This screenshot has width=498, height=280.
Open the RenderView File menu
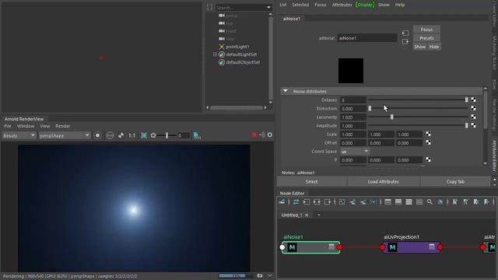pyautogui.click(x=7, y=126)
